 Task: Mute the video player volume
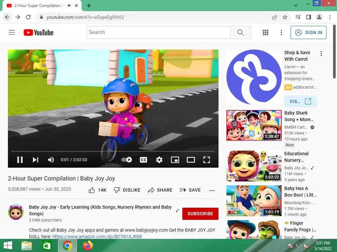[51, 160]
